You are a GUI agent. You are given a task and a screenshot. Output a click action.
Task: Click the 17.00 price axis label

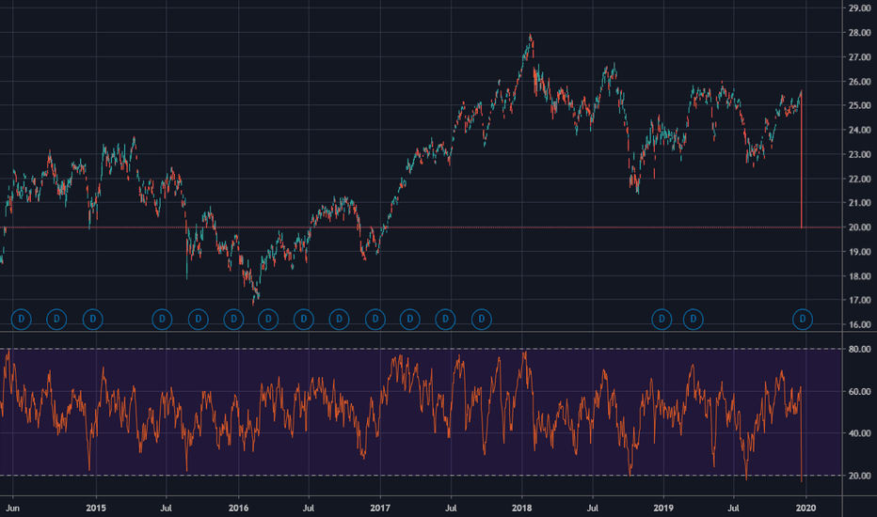coord(860,300)
